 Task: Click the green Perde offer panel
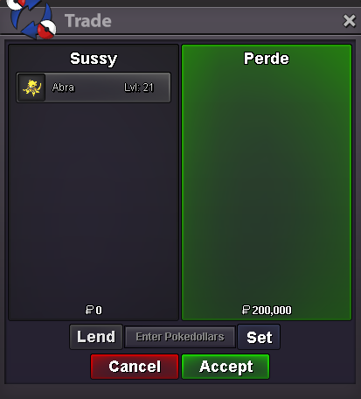tap(267, 182)
